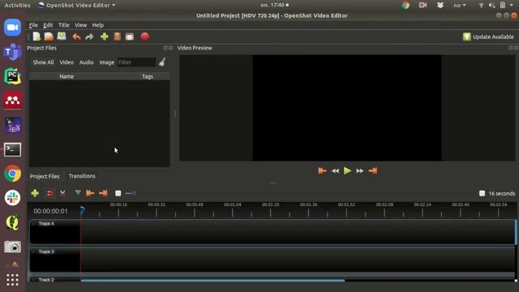Image resolution: width=519 pixels, height=292 pixels.
Task: Click the horizontal timeline scrollbar
Action: (x=212, y=281)
